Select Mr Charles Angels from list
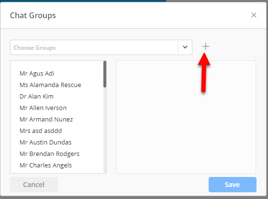 [45, 165]
